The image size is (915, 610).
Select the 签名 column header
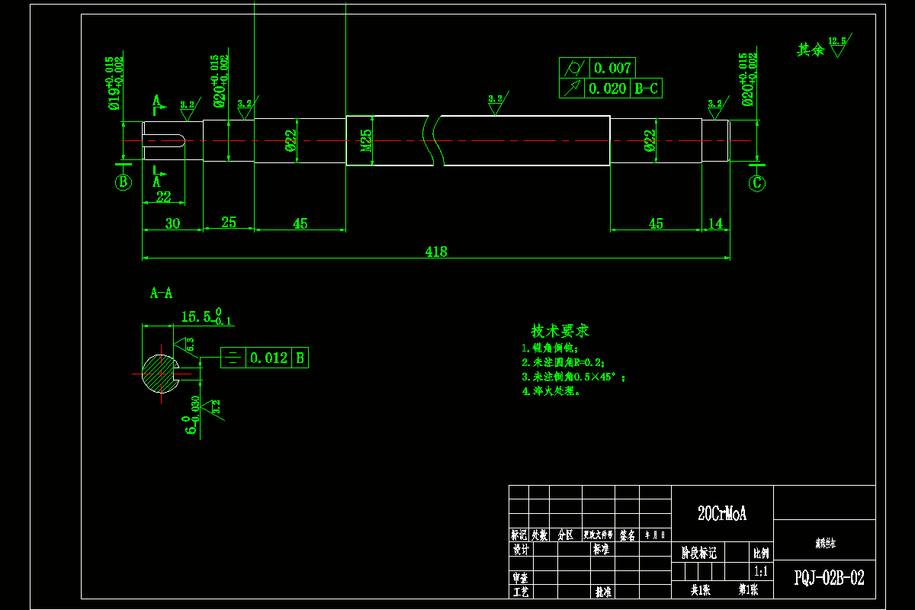point(628,535)
